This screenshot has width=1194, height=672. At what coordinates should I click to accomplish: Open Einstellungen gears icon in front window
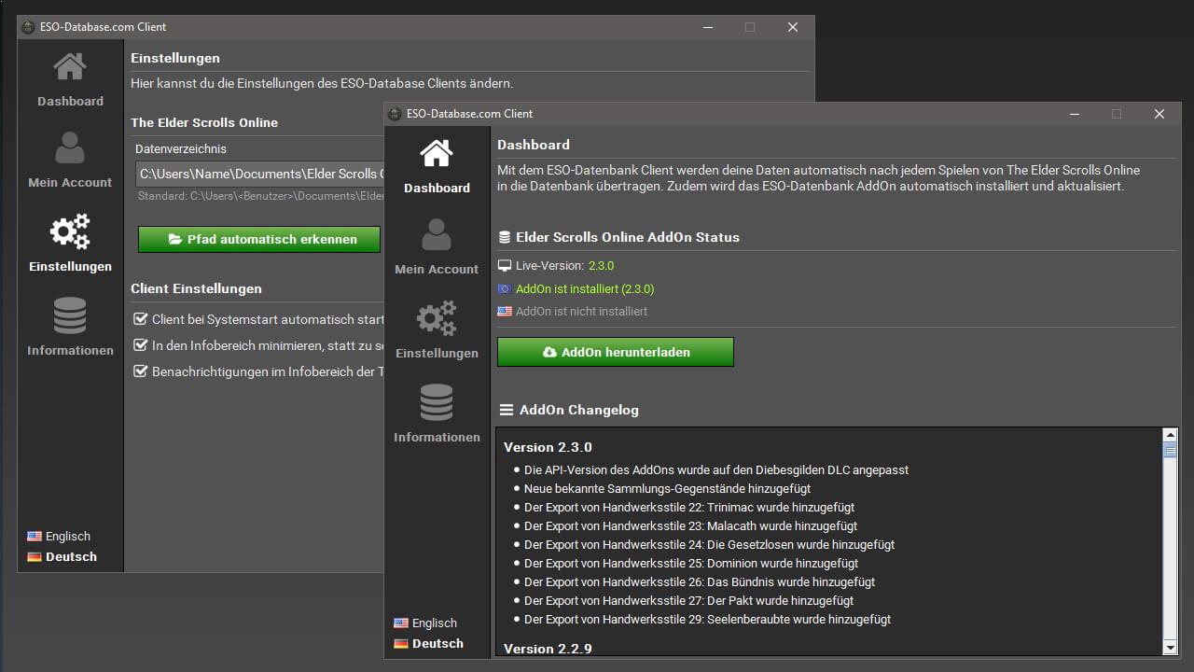click(x=437, y=318)
